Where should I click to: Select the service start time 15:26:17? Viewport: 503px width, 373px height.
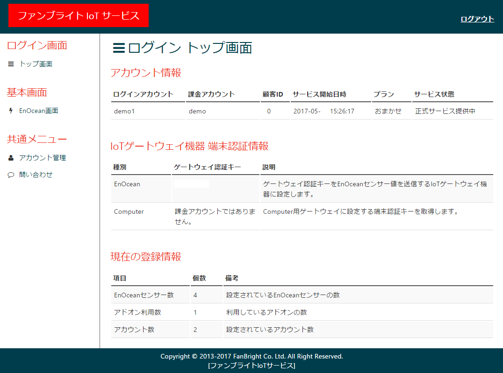(x=342, y=111)
